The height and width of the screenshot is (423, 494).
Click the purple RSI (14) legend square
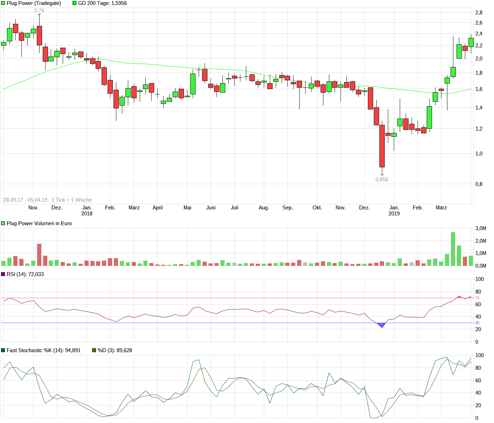coord(3,274)
